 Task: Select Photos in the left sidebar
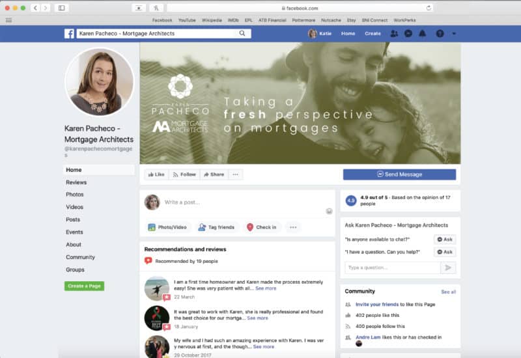[x=75, y=195]
